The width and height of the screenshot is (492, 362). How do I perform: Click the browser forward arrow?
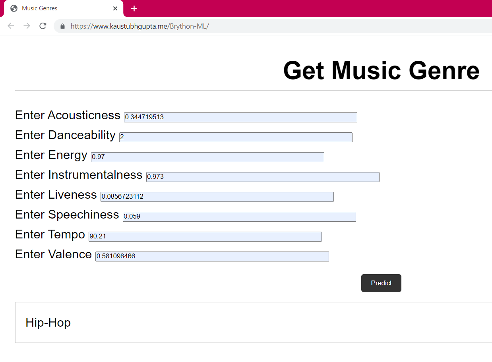pyautogui.click(x=27, y=26)
